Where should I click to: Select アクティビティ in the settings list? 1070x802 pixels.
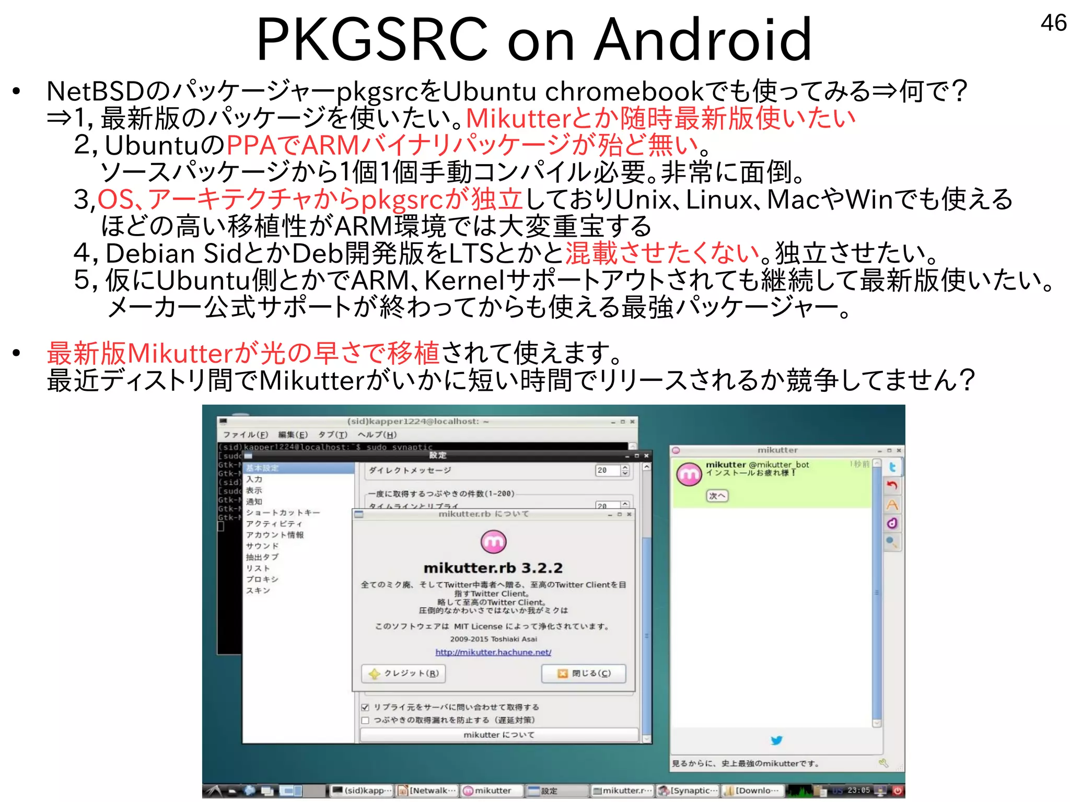(x=299, y=524)
